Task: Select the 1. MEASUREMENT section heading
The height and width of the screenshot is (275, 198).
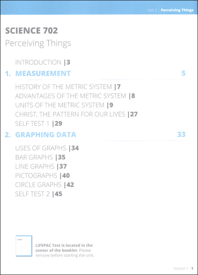Action: (x=38, y=73)
